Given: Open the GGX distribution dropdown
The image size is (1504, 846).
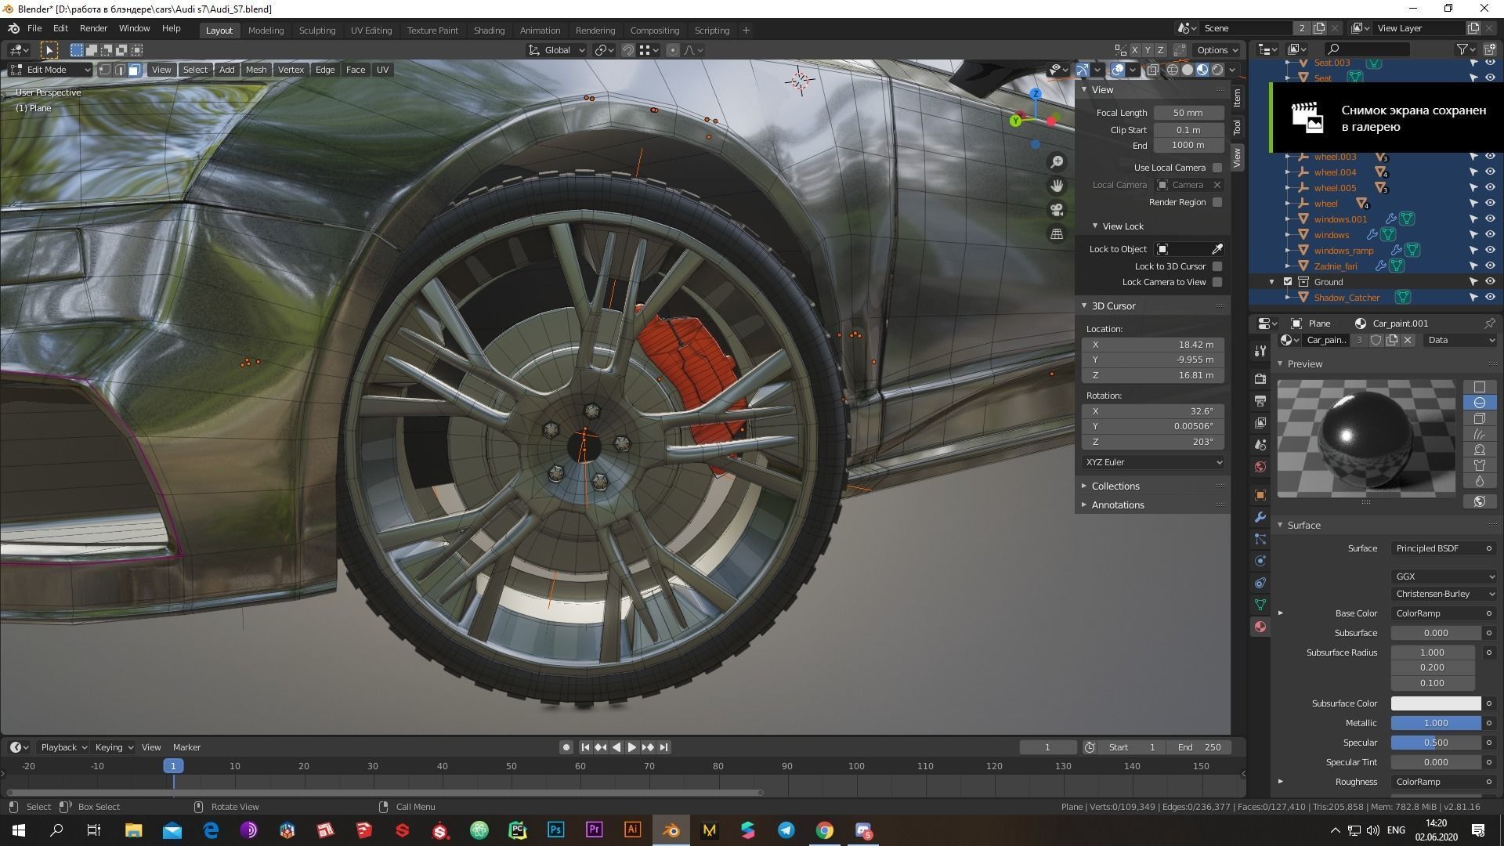Looking at the screenshot, I should 1444,577.
